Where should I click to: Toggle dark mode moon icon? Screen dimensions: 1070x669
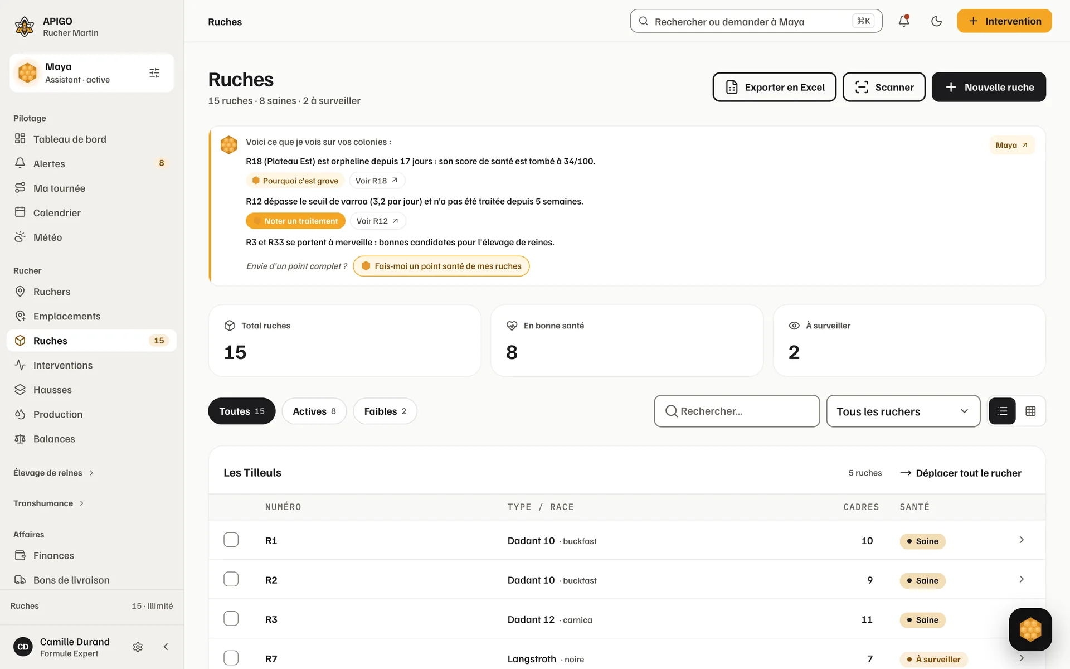tap(936, 21)
